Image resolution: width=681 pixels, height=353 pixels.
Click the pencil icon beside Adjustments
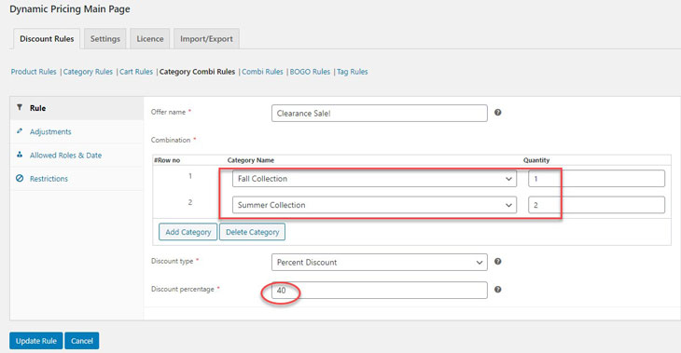[x=20, y=131]
